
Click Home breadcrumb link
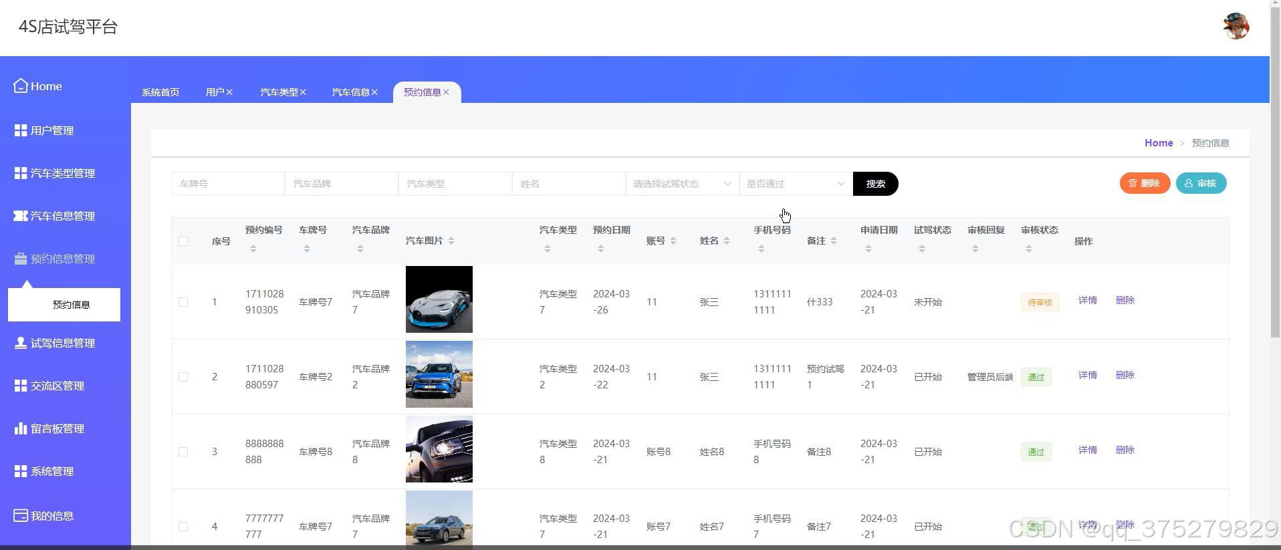click(x=1158, y=143)
